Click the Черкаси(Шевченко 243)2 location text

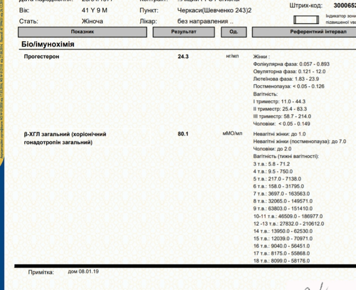point(215,10)
